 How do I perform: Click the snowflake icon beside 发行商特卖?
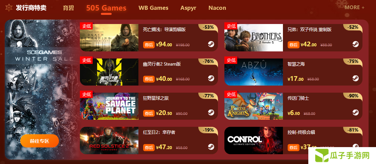coord(9,8)
